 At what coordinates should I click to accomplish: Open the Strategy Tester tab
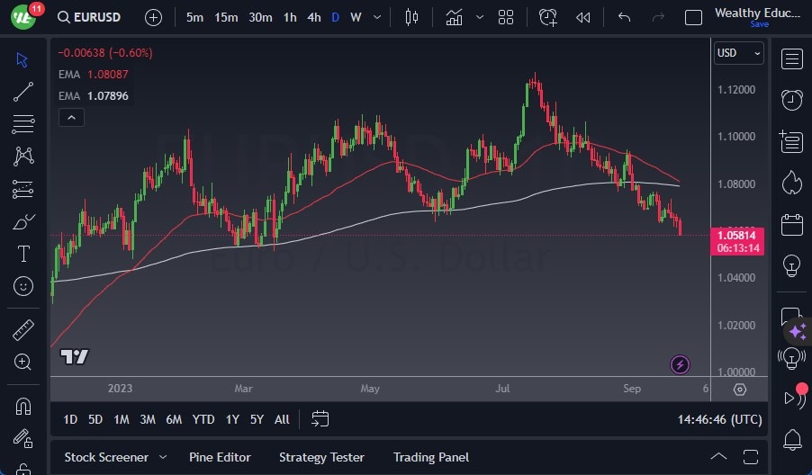pos(321,457)
